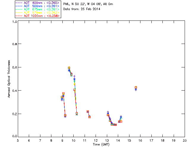This screenshot has height=152, width=190.
Task: Click the y-axis value 0.4
Action: coord(15,91)
